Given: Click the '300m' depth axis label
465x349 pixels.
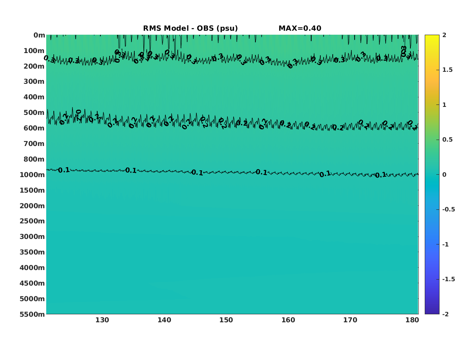Looking at the screenshot, I should (x=34, y=82).
